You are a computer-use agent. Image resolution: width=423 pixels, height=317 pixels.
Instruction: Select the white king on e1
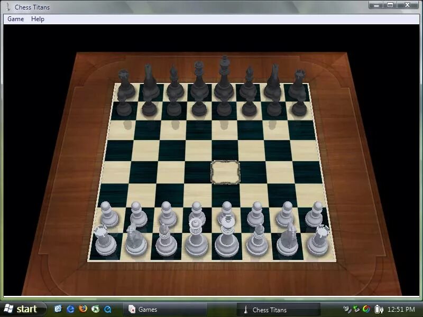coord(227,237)
